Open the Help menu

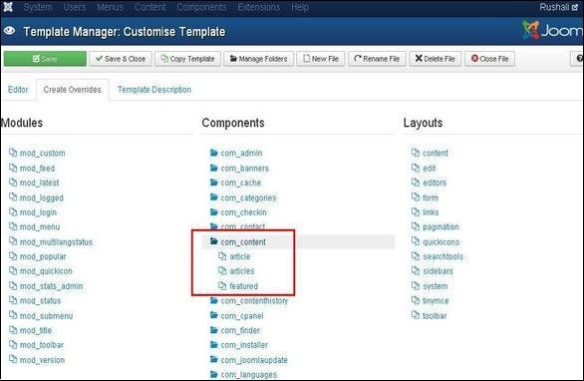[x=300, y=7]
